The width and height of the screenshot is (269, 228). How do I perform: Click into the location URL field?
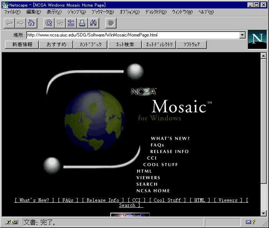click(133, 35)
